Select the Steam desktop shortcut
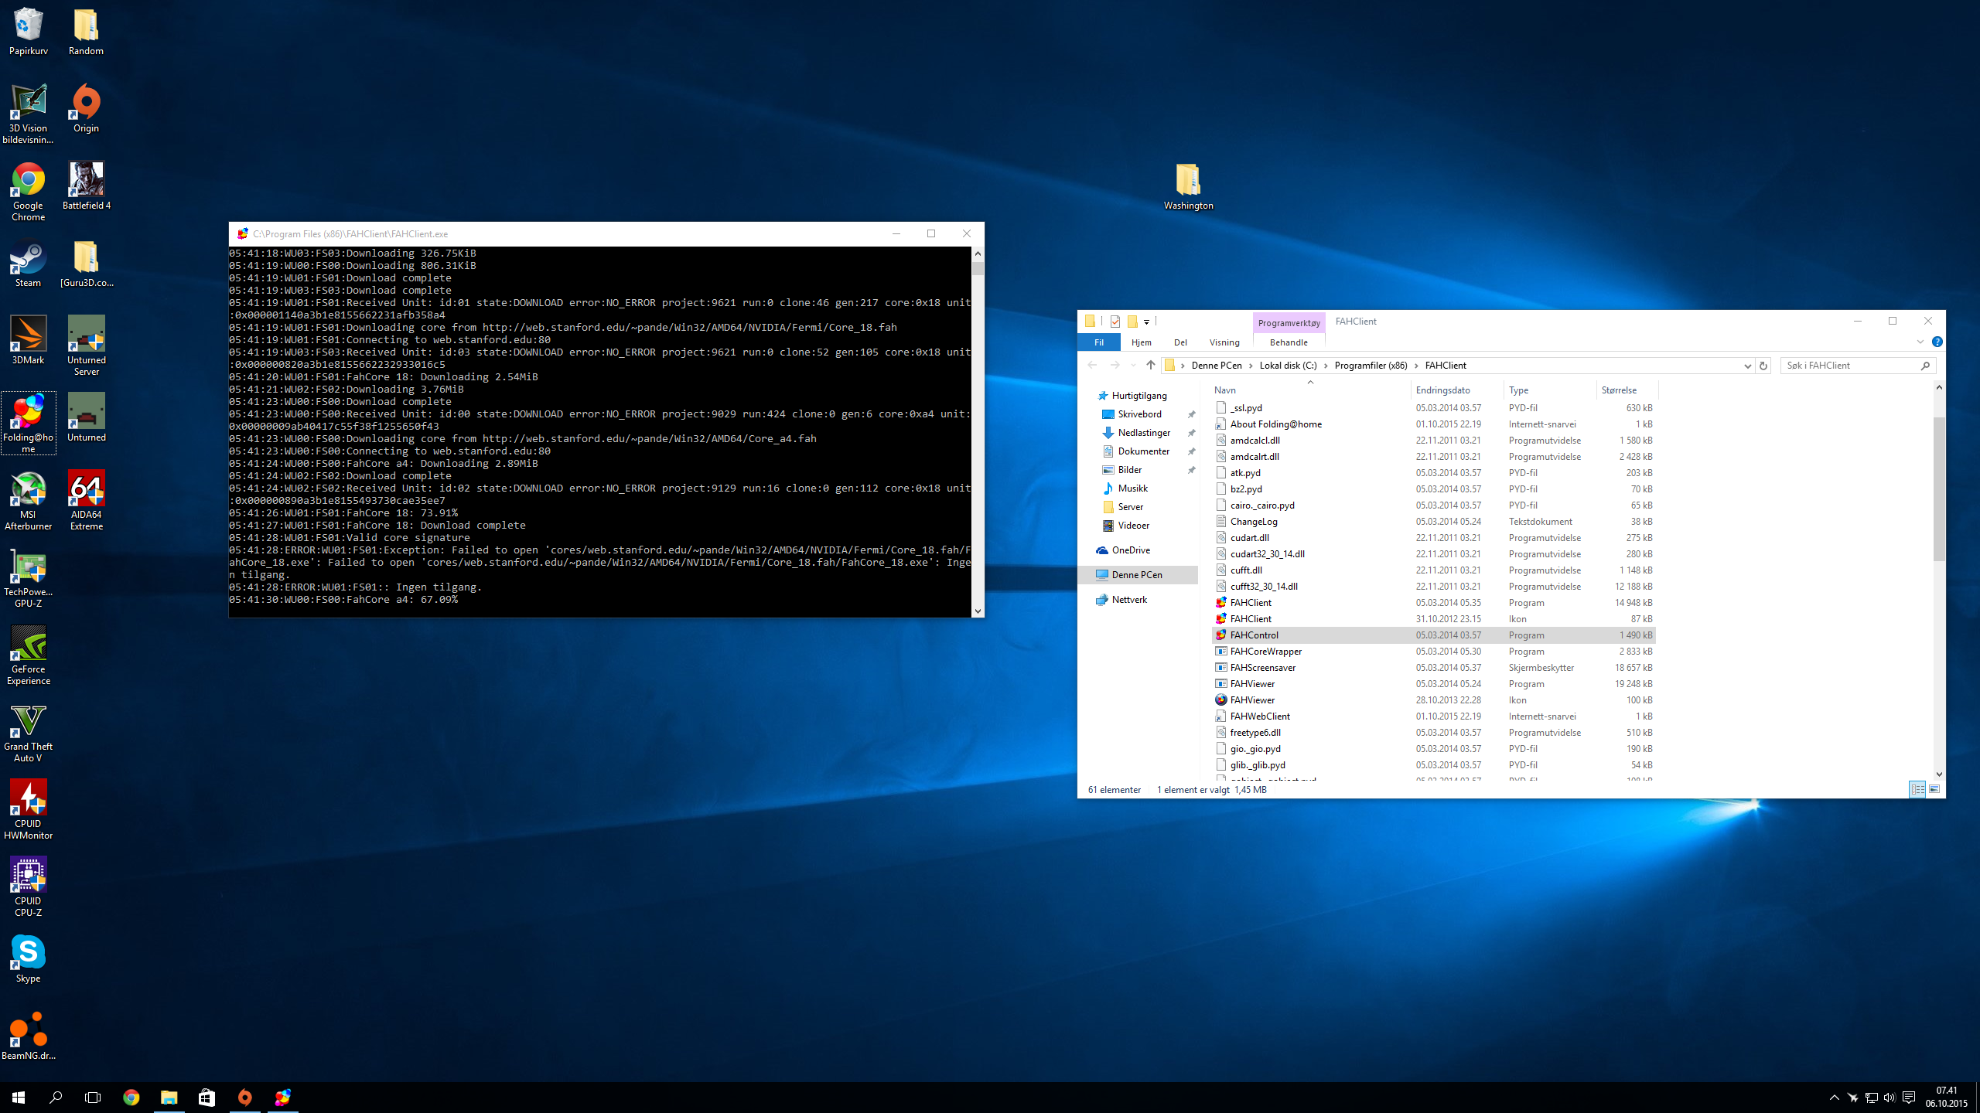 (29, 263)
